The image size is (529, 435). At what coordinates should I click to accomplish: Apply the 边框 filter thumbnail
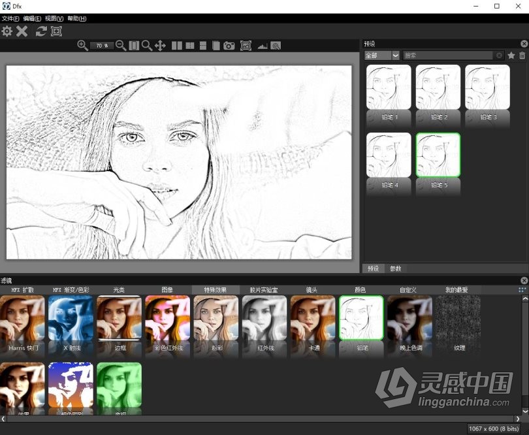point(119,318)
